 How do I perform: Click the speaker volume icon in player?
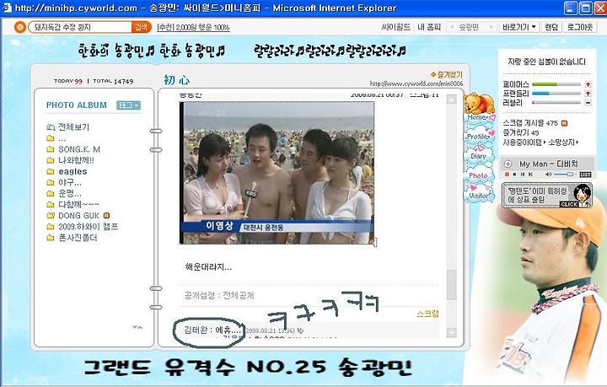(x=548, y=175)
